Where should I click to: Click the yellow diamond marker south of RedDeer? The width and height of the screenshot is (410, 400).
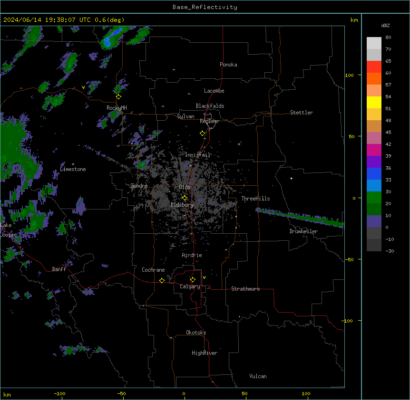click(x=203, y=133)
